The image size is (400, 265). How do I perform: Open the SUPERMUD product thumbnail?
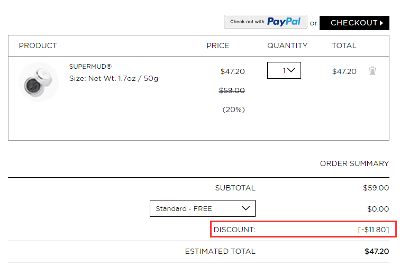coord(39,82)
